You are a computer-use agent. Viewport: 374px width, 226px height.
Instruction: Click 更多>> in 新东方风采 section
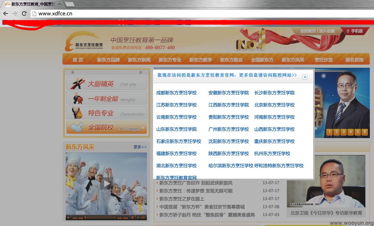(x=140, y=147)
